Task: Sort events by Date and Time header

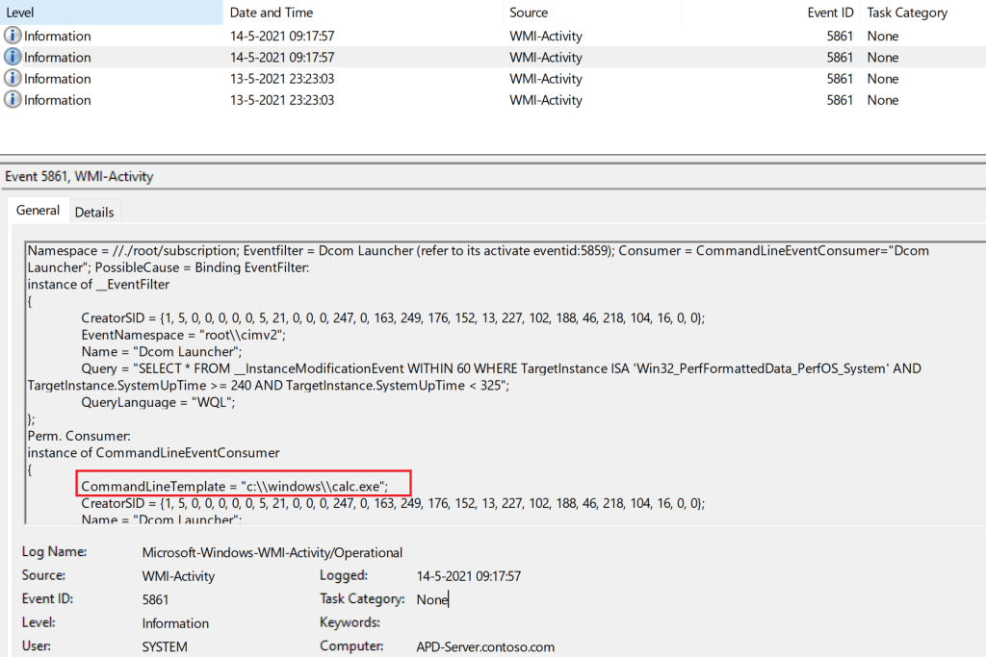Action: tap(271, 13)
